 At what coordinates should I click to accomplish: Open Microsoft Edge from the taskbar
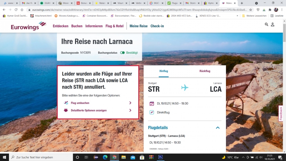(x=105, y=157)
